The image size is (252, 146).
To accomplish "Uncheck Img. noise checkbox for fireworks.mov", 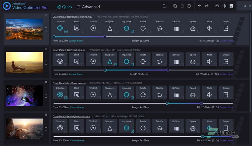I will [x=132, y=98].
